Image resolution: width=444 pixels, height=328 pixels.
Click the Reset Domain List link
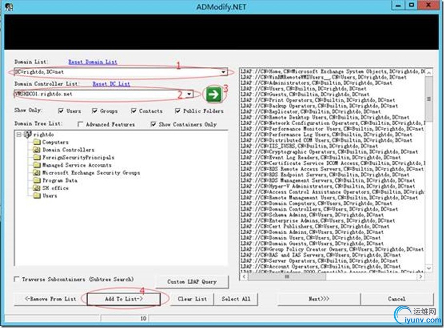click(93, 62)
